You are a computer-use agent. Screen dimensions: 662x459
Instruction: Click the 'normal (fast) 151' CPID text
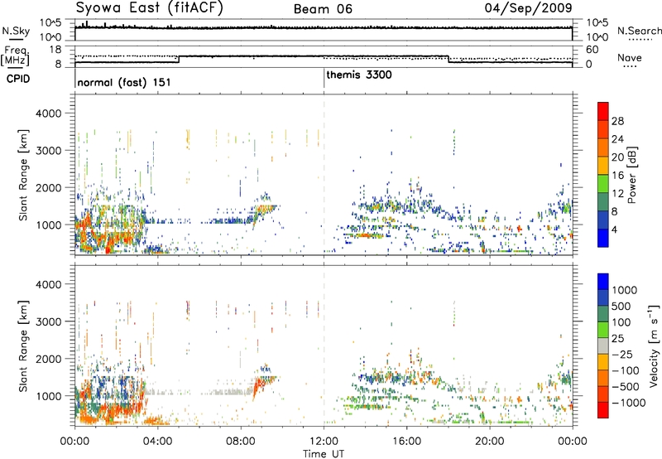coord(124,82)
